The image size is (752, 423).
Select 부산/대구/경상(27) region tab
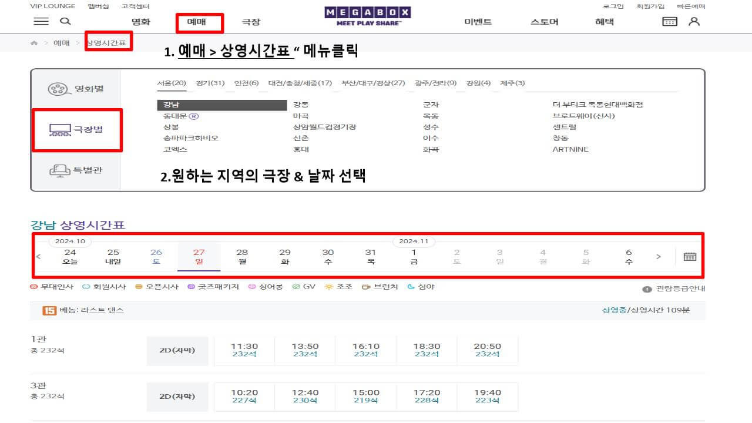pos(373,83)
